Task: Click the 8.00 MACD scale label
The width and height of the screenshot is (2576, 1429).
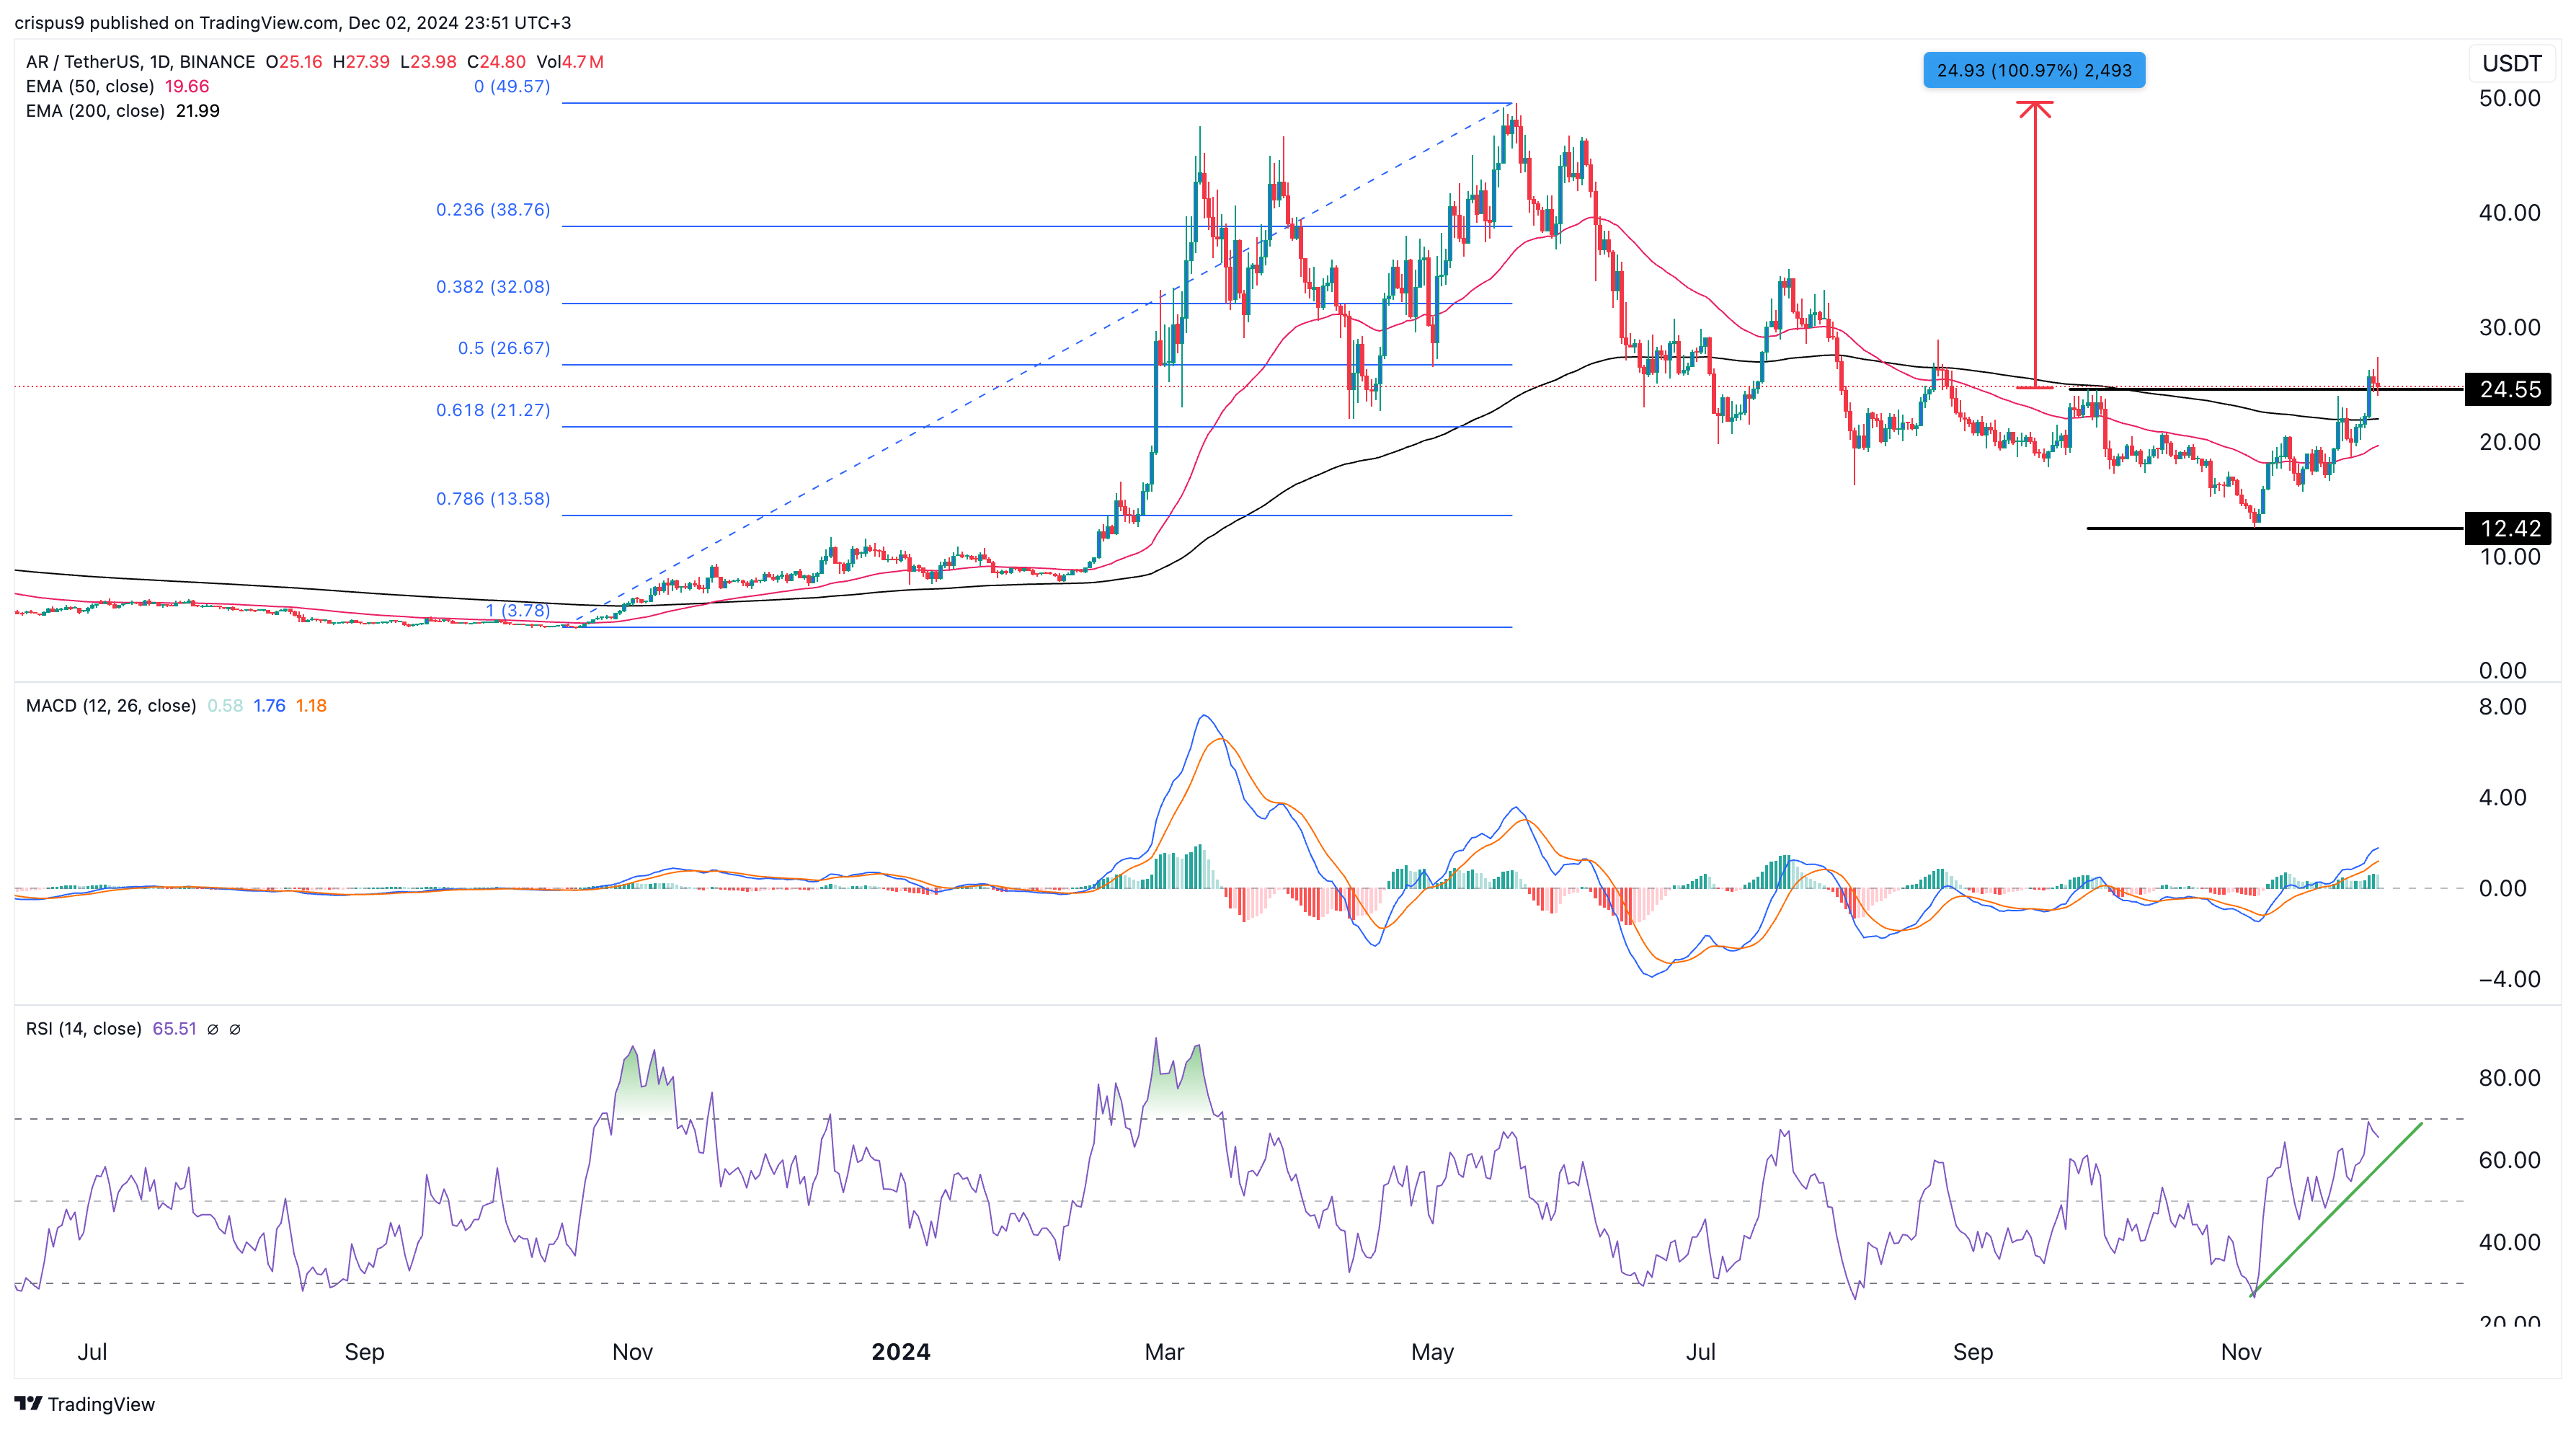Action: [x=2502, y=706]
